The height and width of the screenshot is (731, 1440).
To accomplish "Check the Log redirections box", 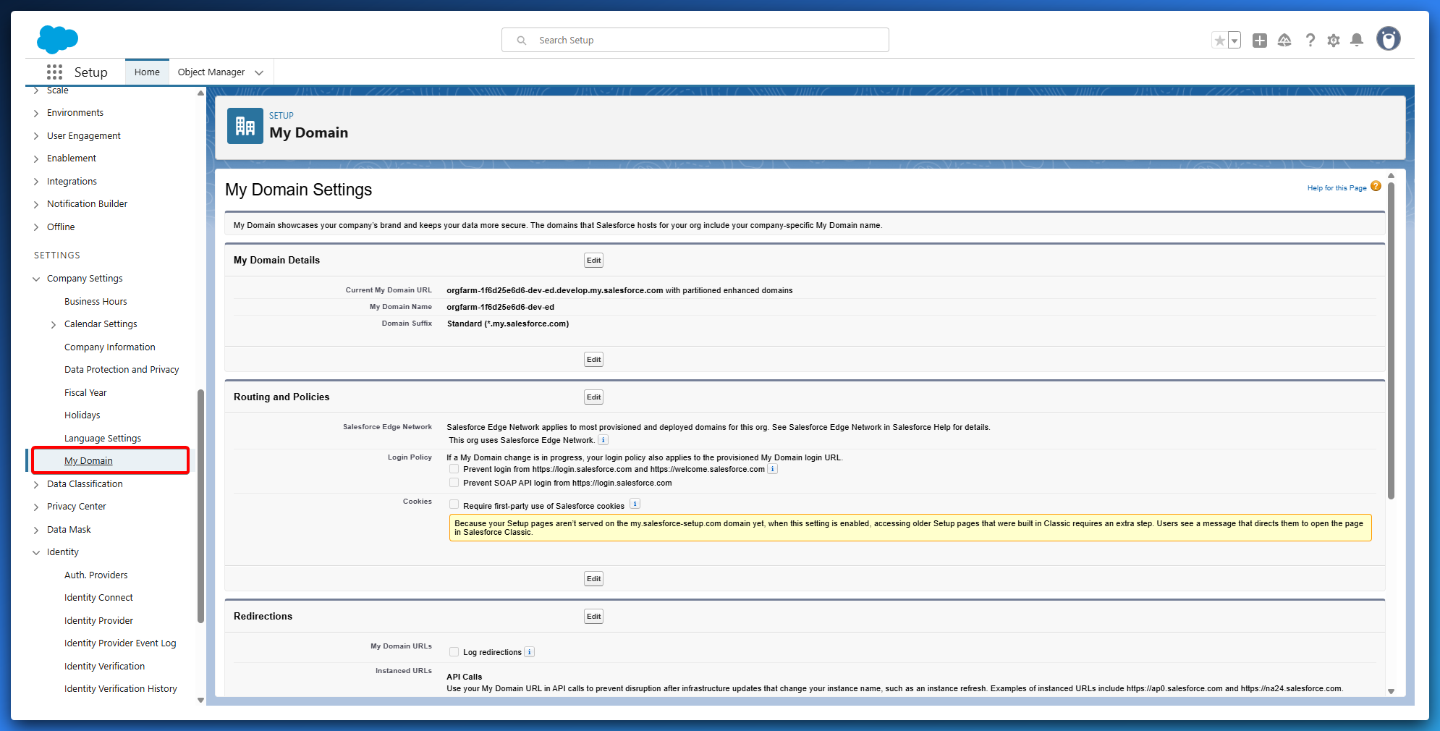I will (454, 652).
